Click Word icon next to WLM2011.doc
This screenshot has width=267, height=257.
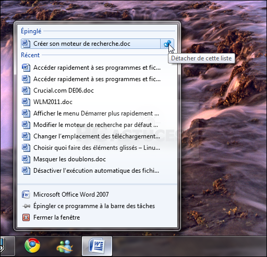26,102
